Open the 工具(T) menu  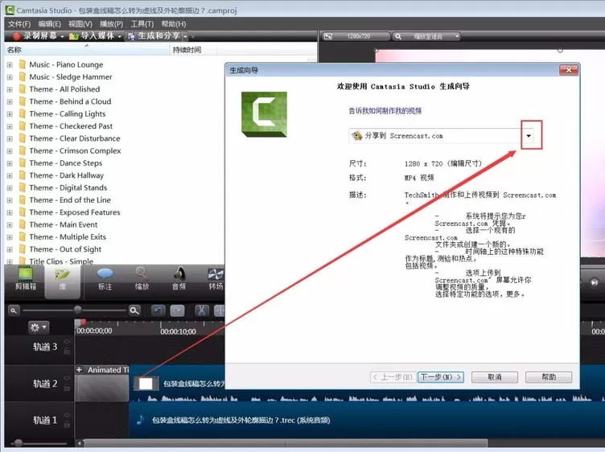[x=142, y=24]
